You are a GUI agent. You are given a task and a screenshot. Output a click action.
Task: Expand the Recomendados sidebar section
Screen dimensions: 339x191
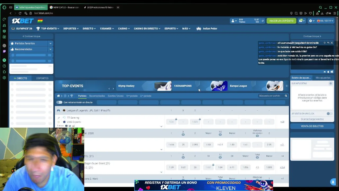tap(50, 49)
